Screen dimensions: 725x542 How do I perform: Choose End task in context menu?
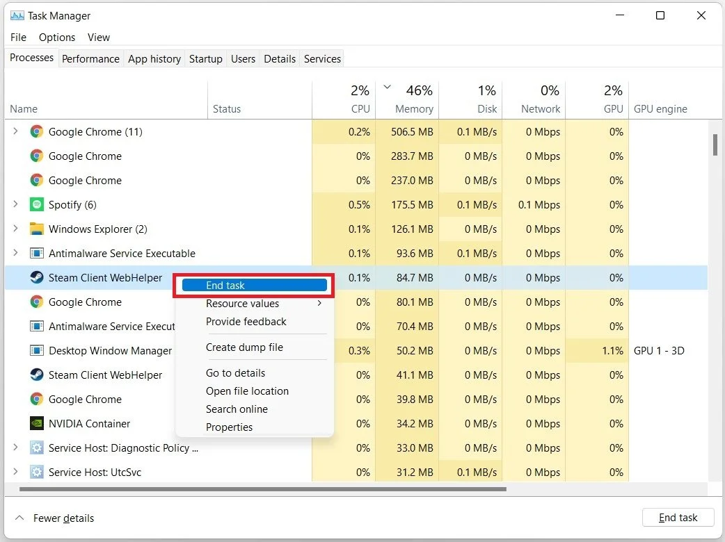[x=254, y=286]
